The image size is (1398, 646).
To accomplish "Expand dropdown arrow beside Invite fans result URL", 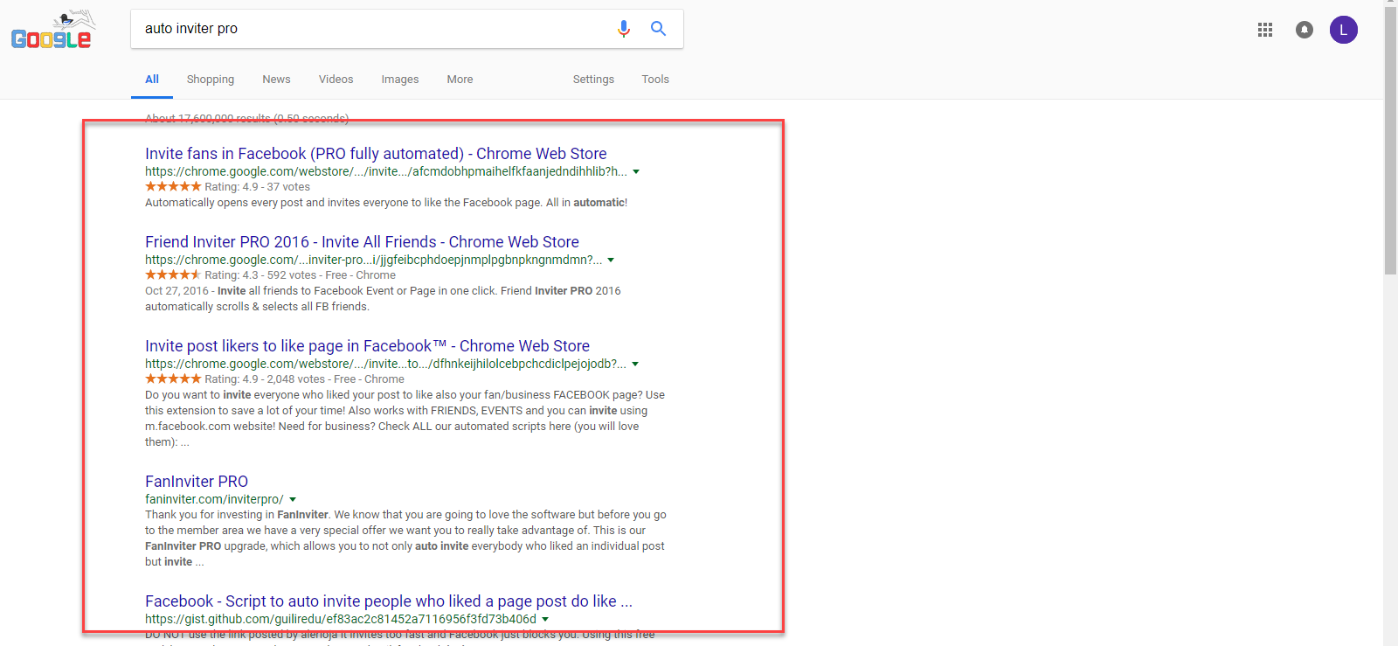I will pos(636,172).
